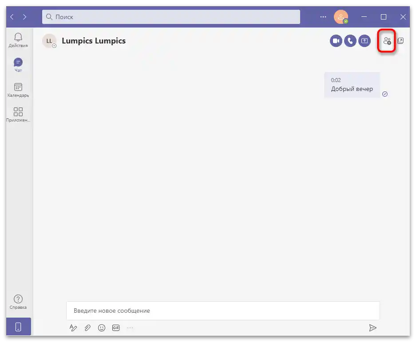Click the sent status checkmark by message
Screen dimensions: 416x342
[x=385, y=94]
